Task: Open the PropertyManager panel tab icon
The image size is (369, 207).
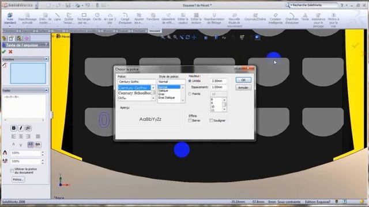Action: click(11, 39)
